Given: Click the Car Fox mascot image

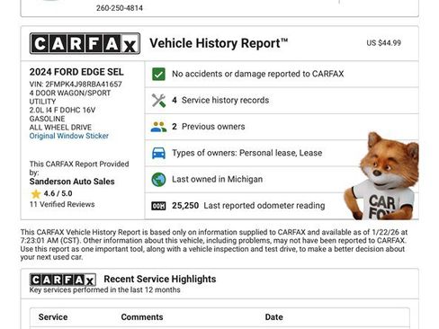Looking at the screenshot, I should (x=381, y=176).
